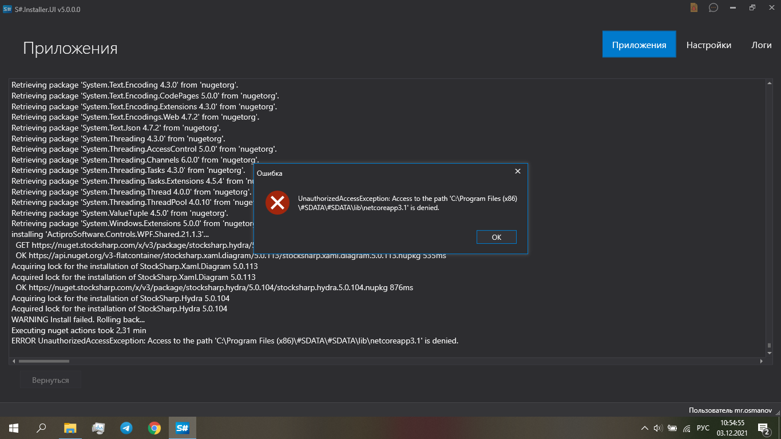Image resolution: width=781 pixels, height=439 pixels.
Task: Select 'System.Text.Encoding 4.3.0' log line
Action: tap(125, 85)
